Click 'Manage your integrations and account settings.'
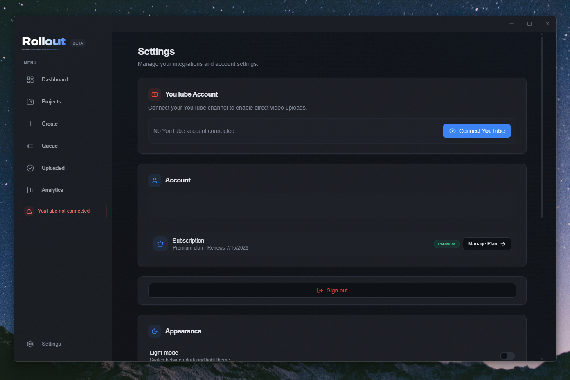 198,64
